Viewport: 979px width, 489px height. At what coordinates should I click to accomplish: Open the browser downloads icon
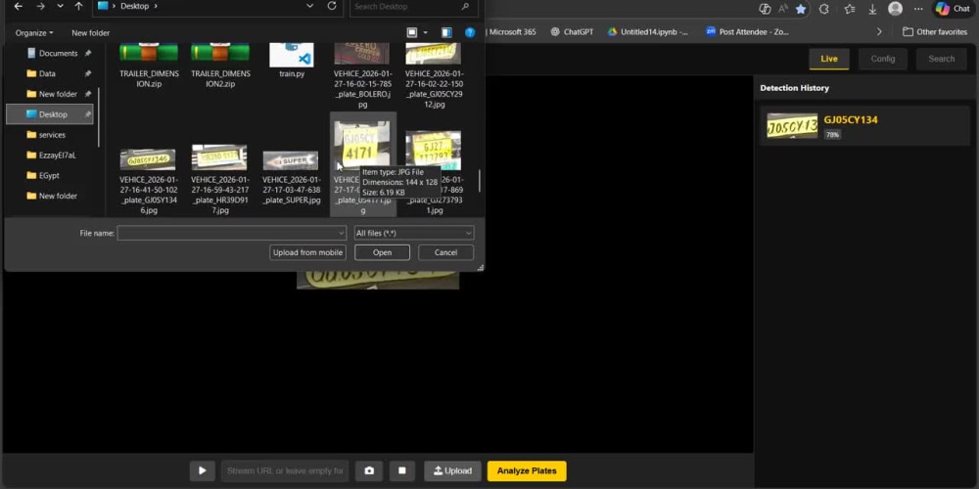(872, 9)
